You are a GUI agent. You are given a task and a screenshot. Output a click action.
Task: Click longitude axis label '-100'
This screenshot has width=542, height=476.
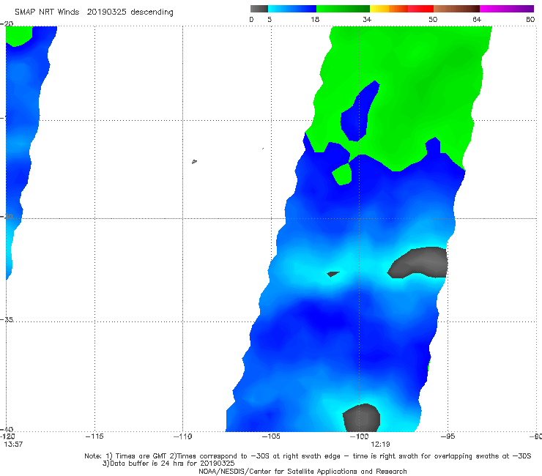tap(359, 436)
